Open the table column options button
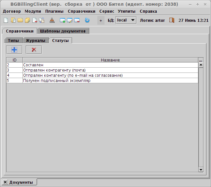This screenshot has height=187, width=211. click(x=201, y=60)
